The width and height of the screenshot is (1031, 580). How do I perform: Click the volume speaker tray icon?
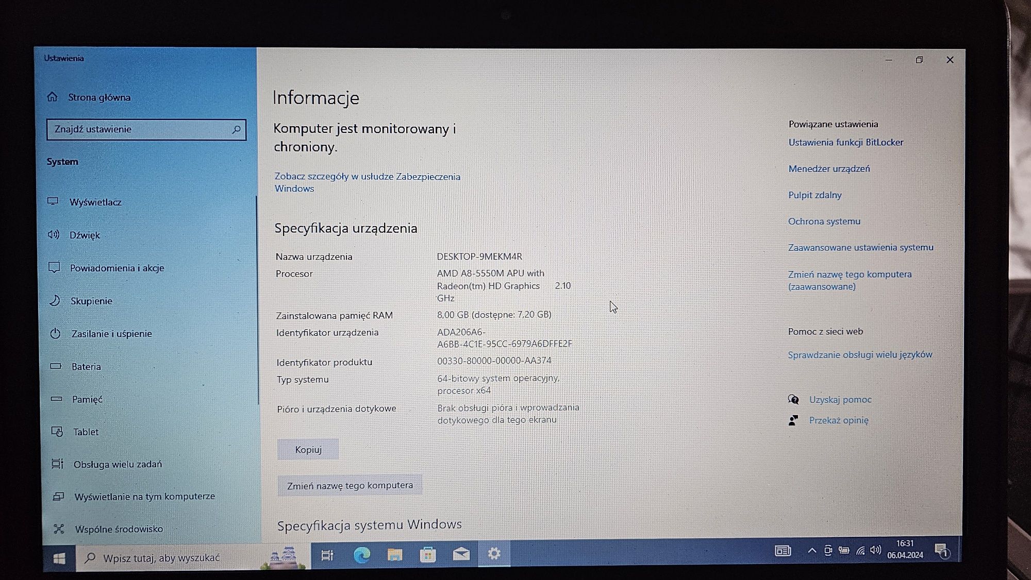(875, 550)
